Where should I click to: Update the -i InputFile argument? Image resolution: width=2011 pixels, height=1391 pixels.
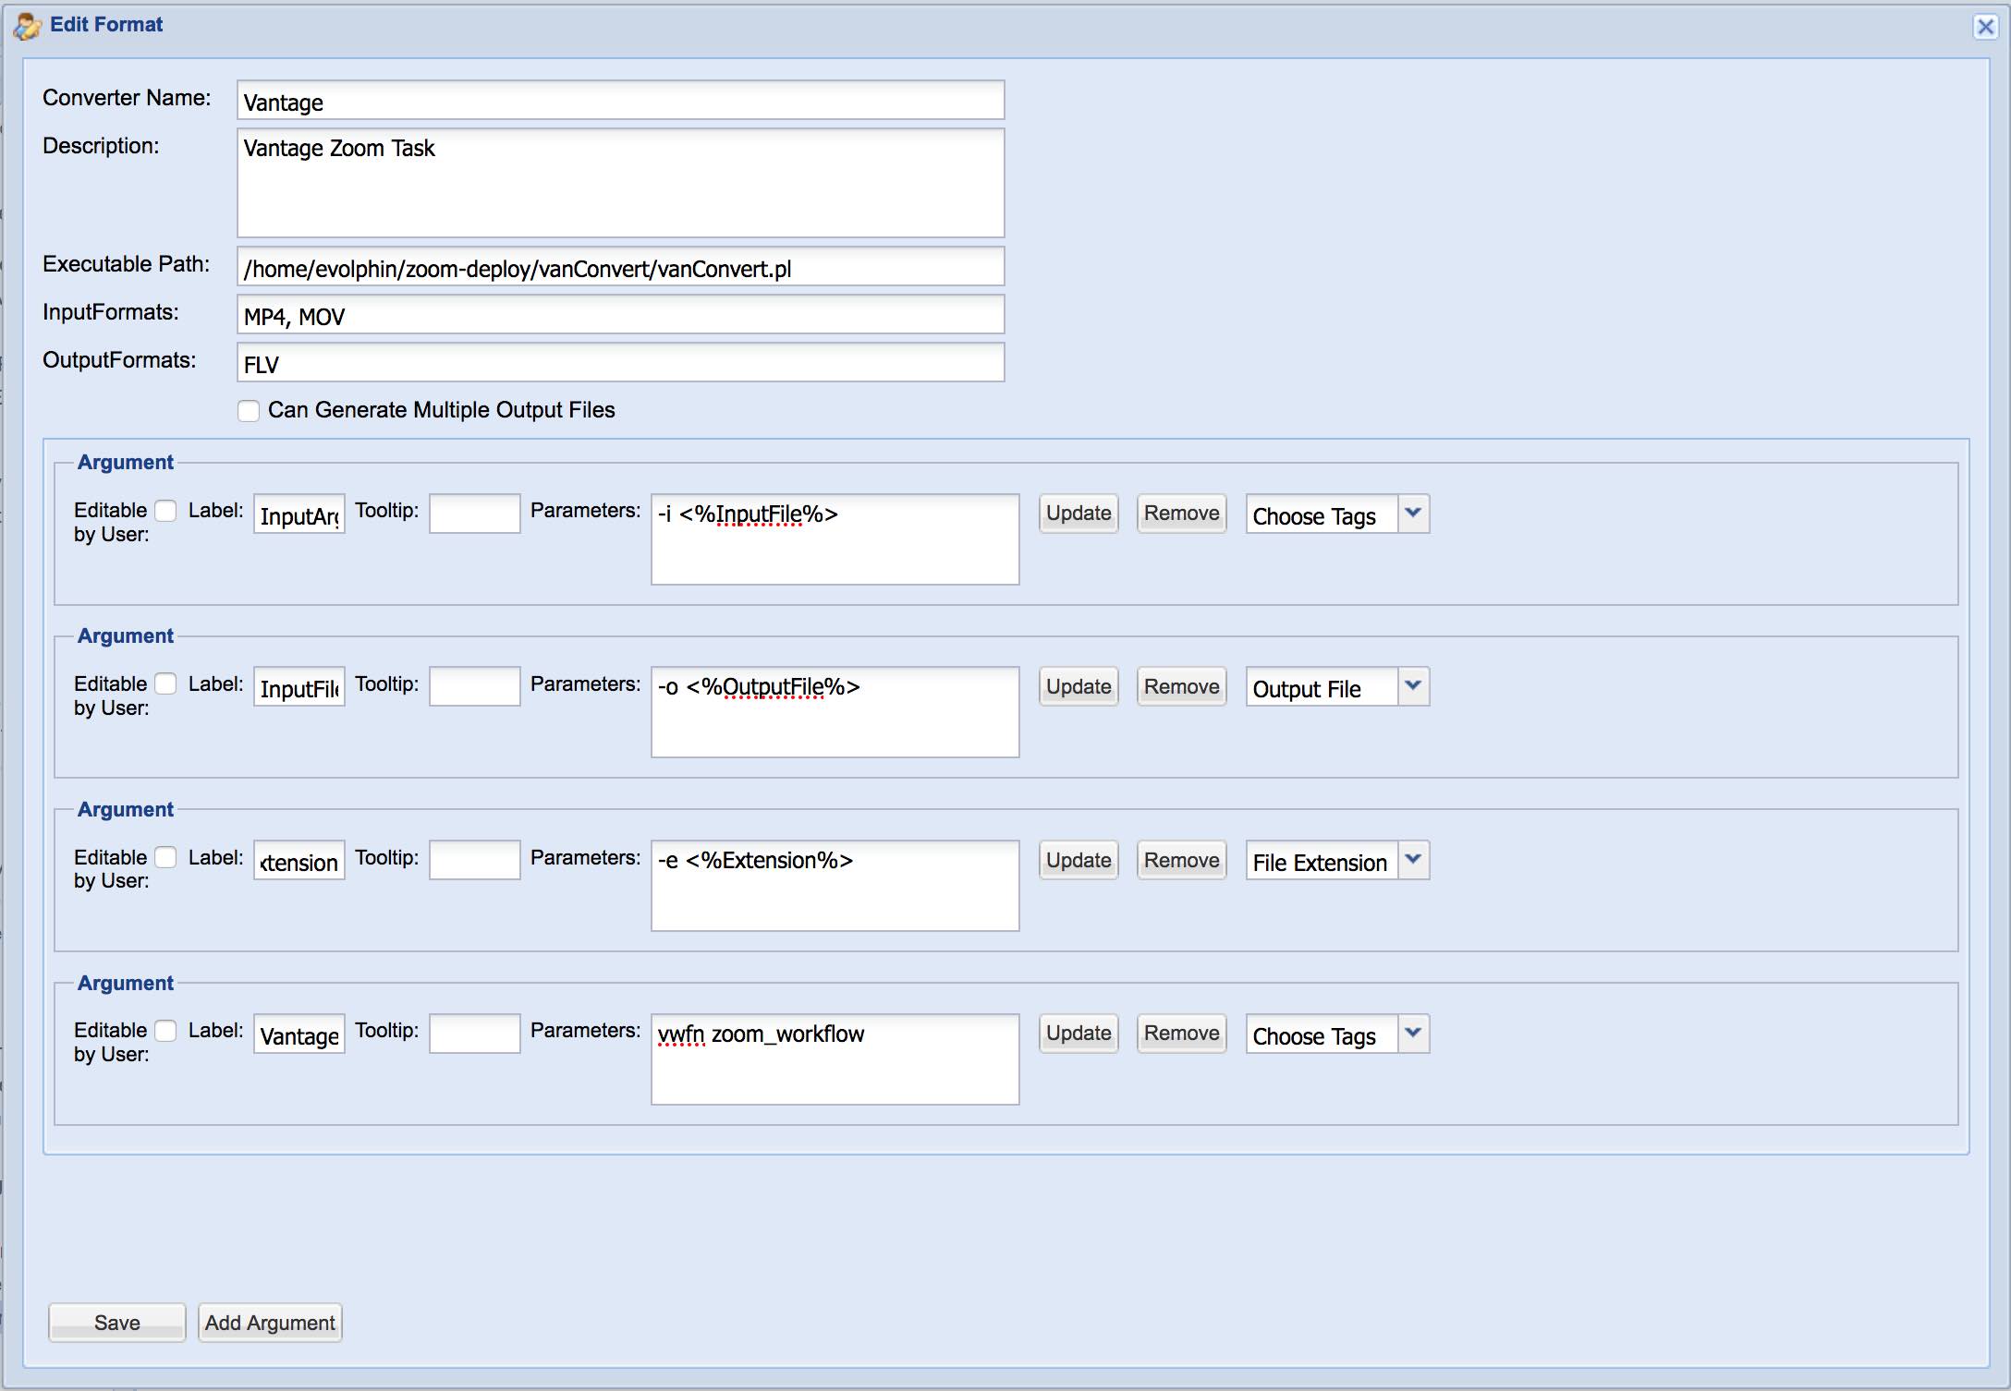click(1079, 514)
